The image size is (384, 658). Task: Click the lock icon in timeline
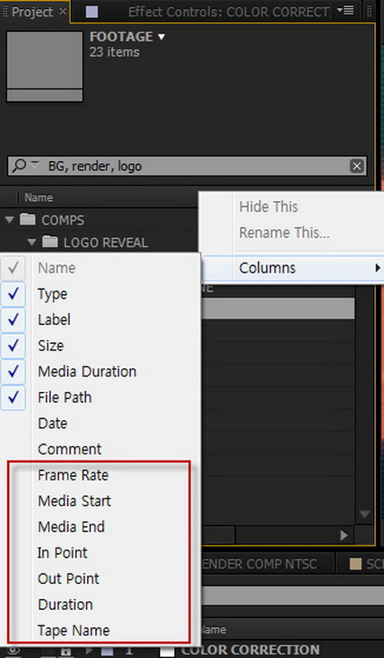point(65,651)
